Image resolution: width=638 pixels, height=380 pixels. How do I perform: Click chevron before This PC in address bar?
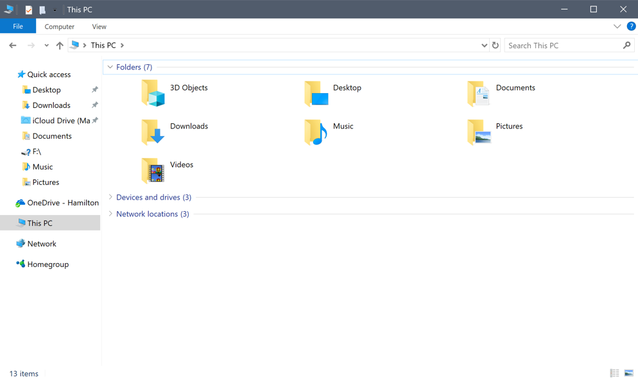pyautogui.click(x=85, y=45)
